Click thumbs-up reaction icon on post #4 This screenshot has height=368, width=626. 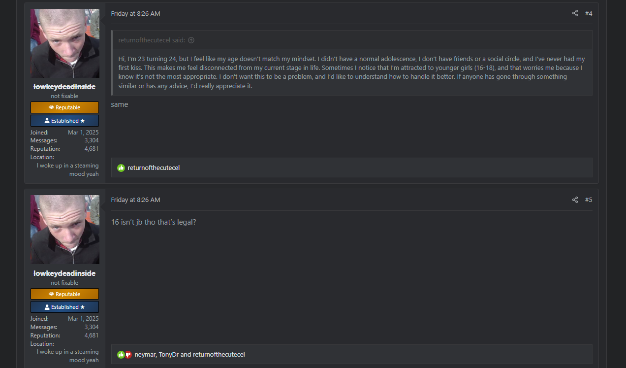coord(121,168)
